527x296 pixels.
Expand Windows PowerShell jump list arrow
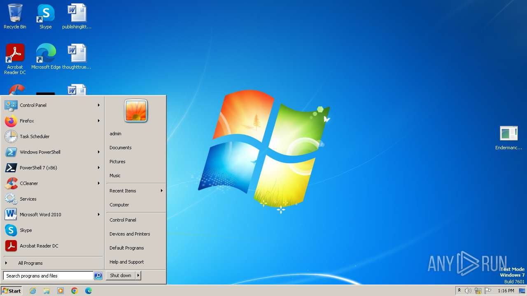point(99,152)
